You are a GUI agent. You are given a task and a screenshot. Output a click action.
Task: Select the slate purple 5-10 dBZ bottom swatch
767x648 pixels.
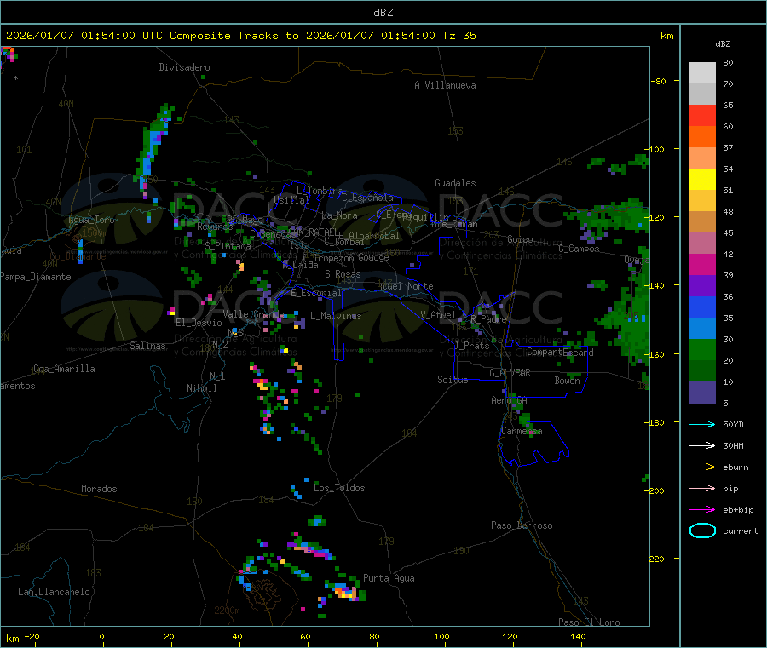[702, 393]
